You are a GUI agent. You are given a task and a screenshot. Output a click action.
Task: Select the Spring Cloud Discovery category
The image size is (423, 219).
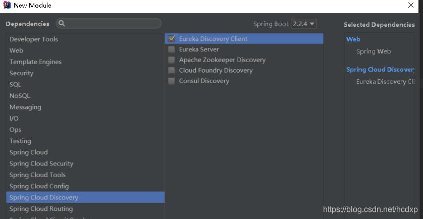pos(85,197)
